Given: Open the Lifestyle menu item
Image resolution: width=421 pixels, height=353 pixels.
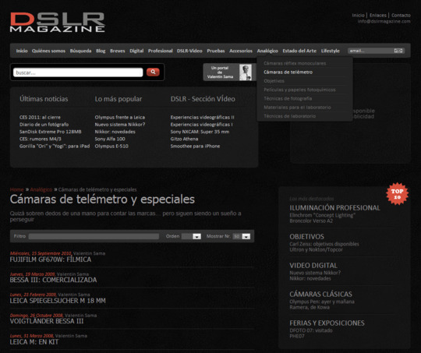Looking at the screenshot, I should (x=331, y=51).
